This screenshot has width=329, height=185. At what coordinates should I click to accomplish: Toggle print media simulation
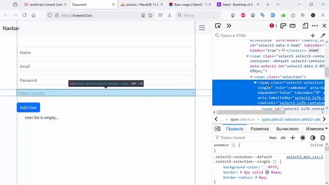323,138
